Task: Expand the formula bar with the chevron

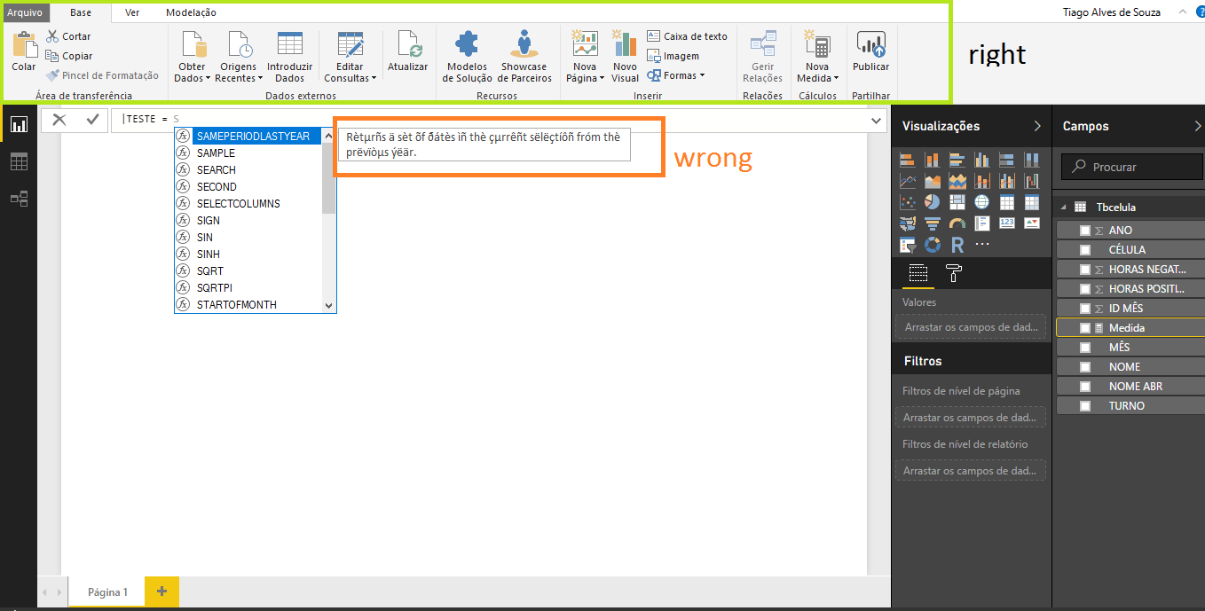Action: pos(877,120)
